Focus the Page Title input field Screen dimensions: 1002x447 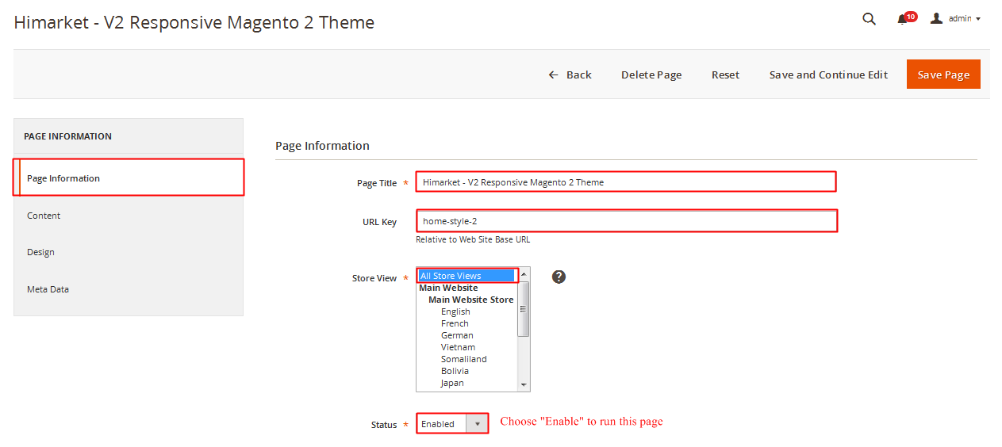coord(626,181)
